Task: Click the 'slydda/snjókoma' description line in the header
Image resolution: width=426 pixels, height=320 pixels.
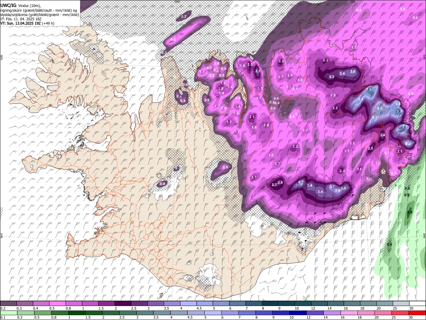Action: [x=40, y=15]
